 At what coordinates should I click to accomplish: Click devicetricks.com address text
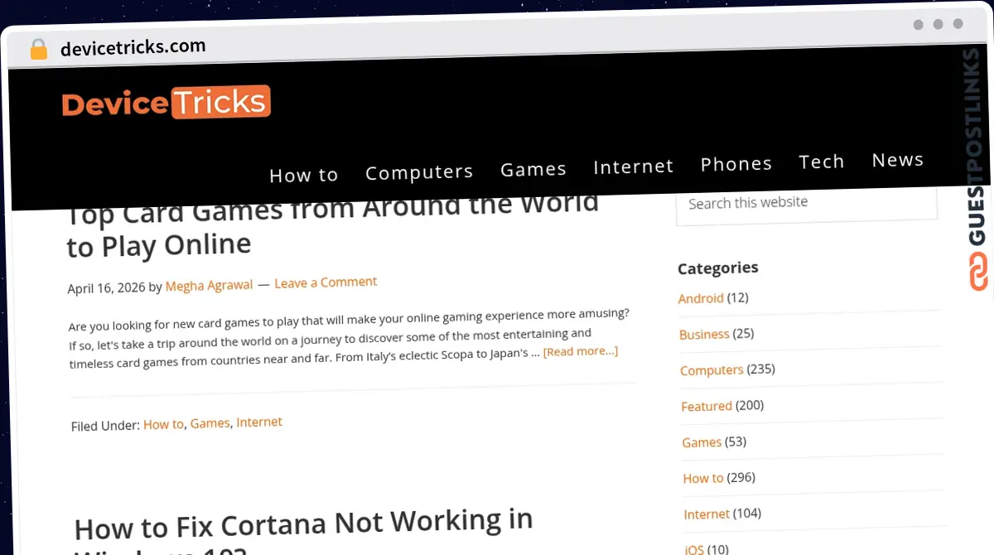(x=133, y=47)
